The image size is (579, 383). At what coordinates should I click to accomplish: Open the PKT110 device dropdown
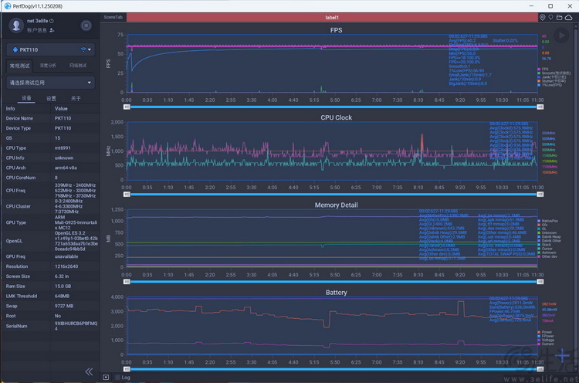click(50, 49)
